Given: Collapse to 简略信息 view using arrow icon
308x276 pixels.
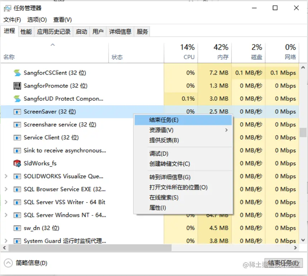Looking at the screenshot, I should (x=8, y=263).
